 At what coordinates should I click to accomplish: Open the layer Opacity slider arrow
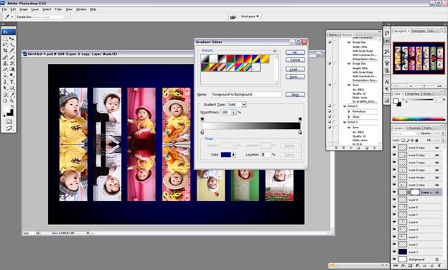[x=443, y=133]
